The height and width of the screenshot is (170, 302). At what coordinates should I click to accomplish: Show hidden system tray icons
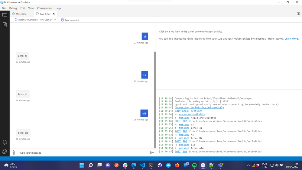248,165
